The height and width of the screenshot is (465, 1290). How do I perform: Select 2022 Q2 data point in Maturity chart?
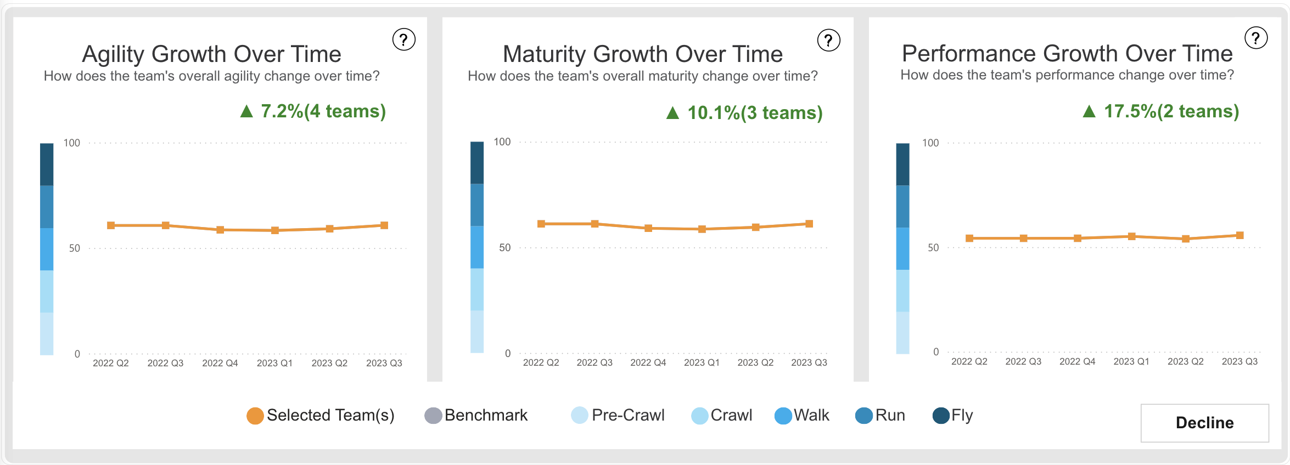541,224
